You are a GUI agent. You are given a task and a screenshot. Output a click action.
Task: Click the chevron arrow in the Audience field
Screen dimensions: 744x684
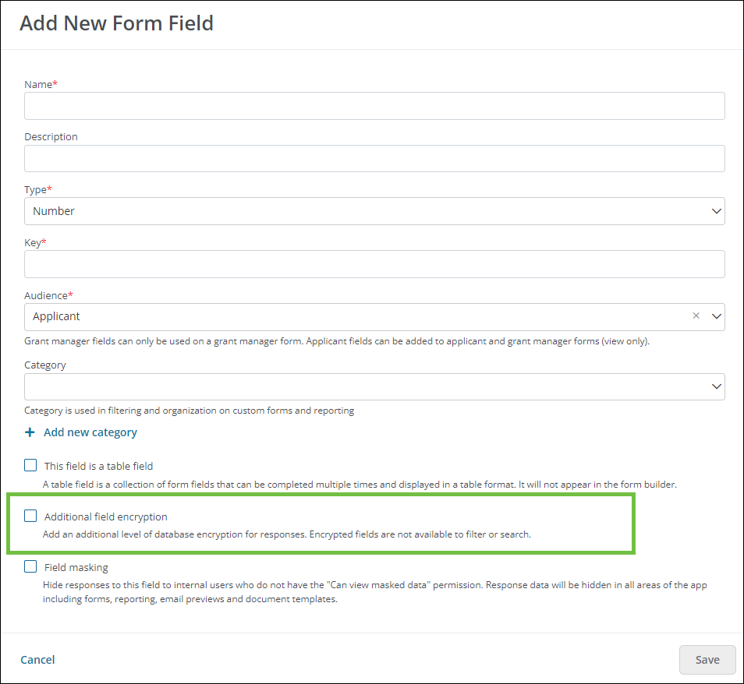[717, 316]
